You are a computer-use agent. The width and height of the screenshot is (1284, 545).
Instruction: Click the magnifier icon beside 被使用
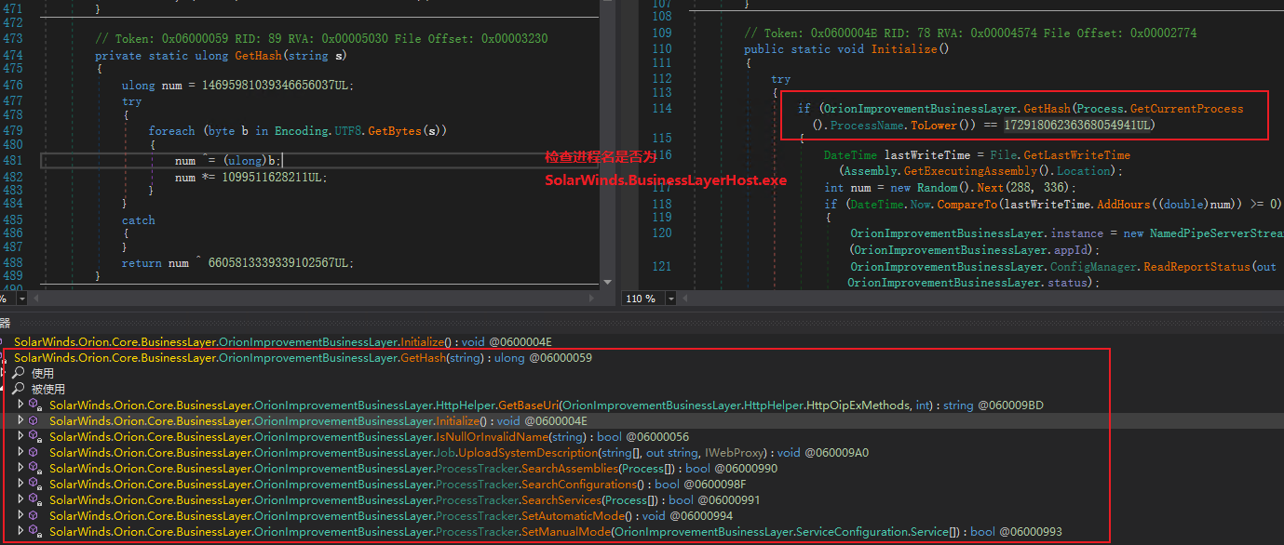click(x=18, y=389)
